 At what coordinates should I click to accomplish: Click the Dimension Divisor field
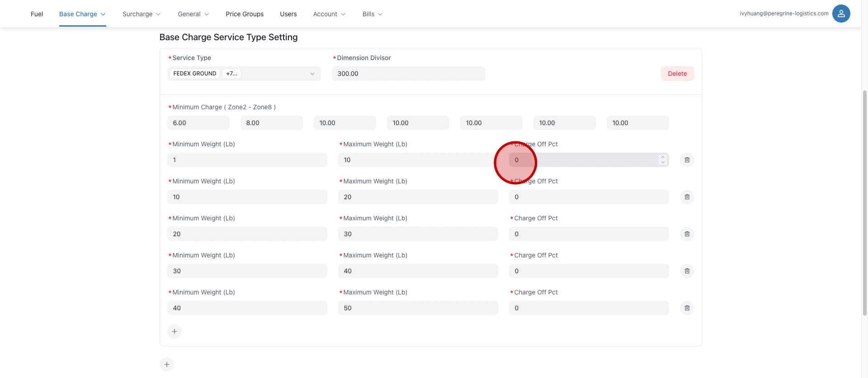(x=408, y=74)
